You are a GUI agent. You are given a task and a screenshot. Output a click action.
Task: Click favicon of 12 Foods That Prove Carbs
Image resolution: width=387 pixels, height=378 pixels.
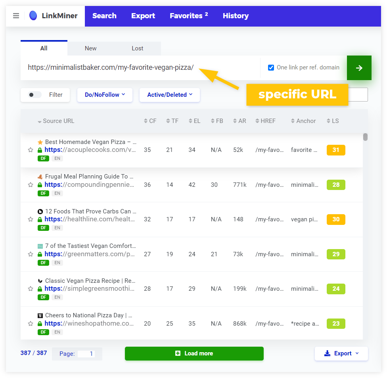pyautogui.click(x=40, y=211)
